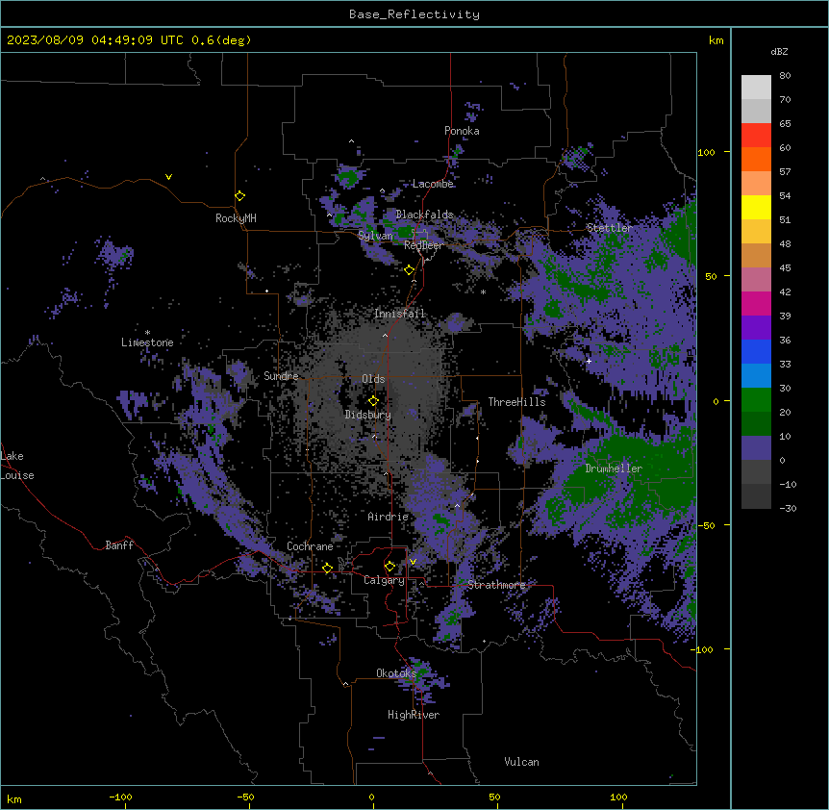Click the white asterisk marker above Limestone
The width and height of the screenshot is (829, 810).
(x=147, y=333)
